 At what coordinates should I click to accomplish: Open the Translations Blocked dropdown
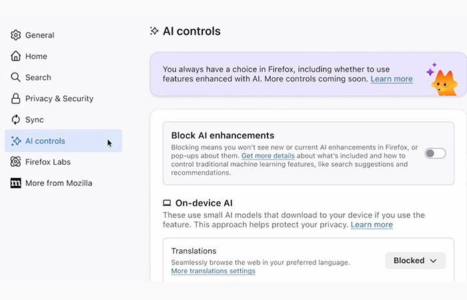[x=415, y=261]
